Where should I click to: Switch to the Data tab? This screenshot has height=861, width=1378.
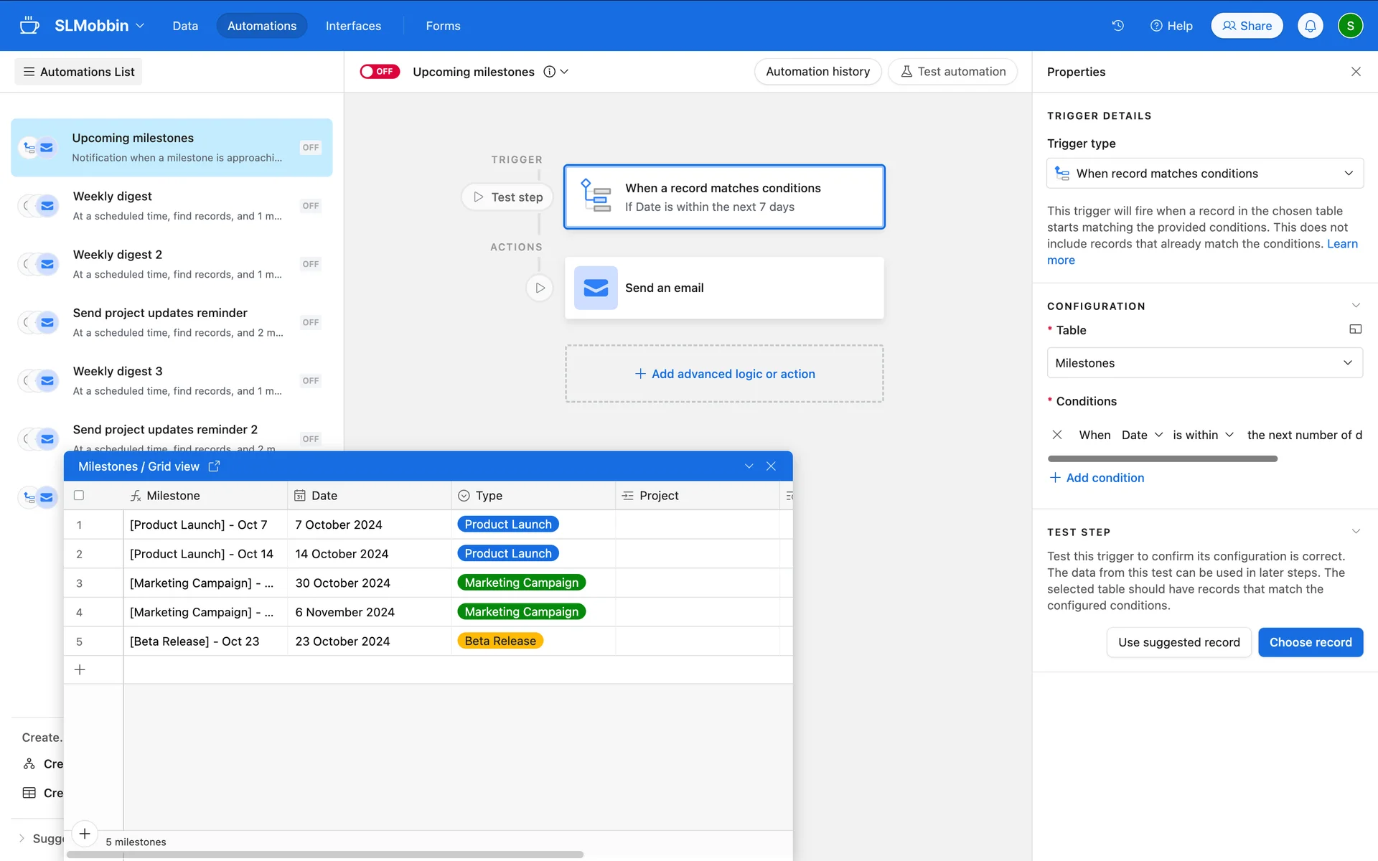pyautogui.click(x=185, y=26)
